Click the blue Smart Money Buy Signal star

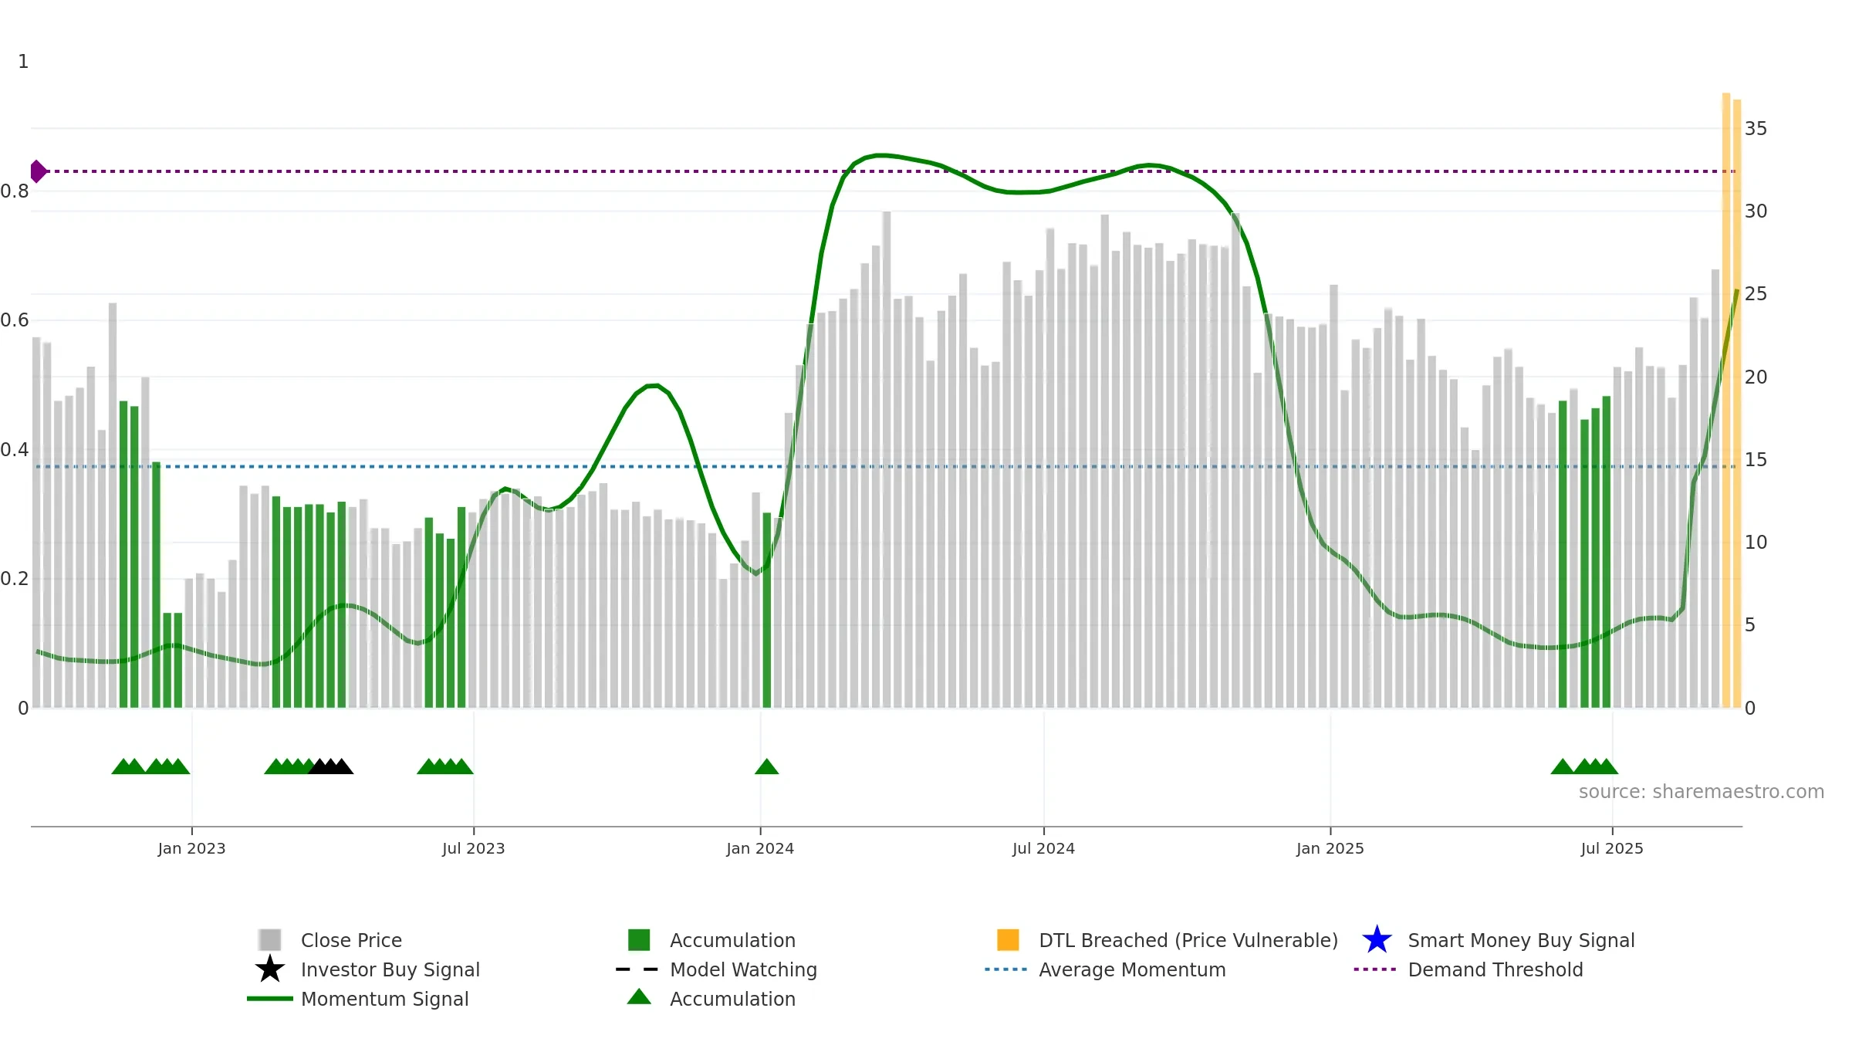(x=1377, y=939)
